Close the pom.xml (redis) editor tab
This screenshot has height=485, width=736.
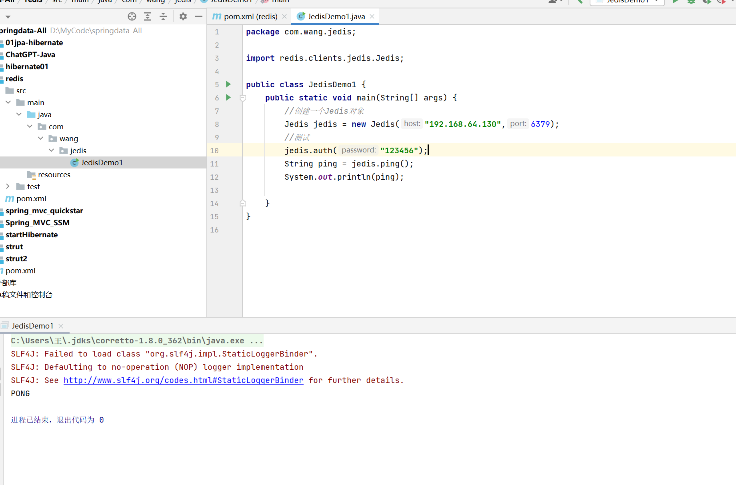tap(284, 16)
